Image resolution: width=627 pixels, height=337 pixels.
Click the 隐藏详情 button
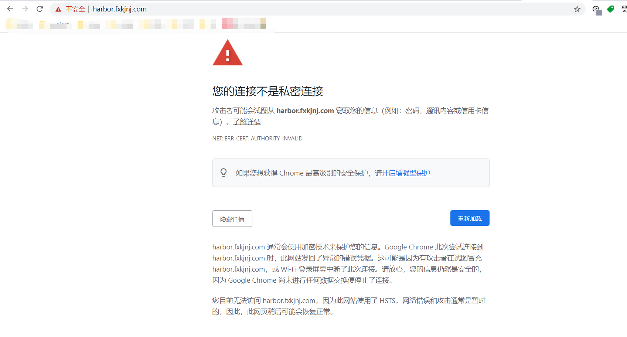(x=232, y=219)
